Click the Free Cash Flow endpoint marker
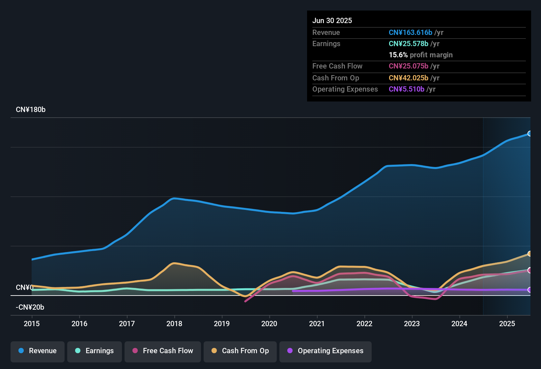Viewport: 541px width, 369px height. click(529, 270)
